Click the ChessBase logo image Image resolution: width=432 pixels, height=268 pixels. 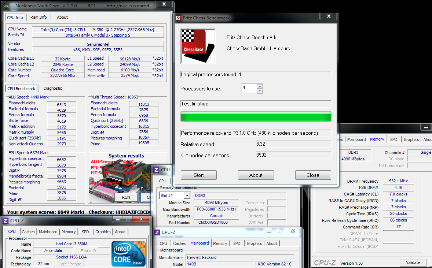tap(198, 46)
